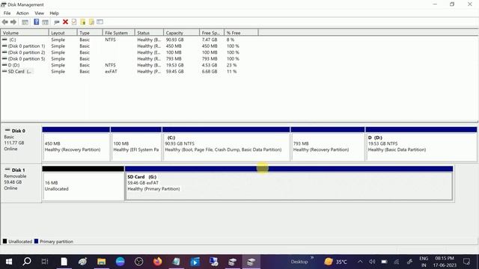
Task: Click the last toolbar view settings icon
Action: point(100,22)
